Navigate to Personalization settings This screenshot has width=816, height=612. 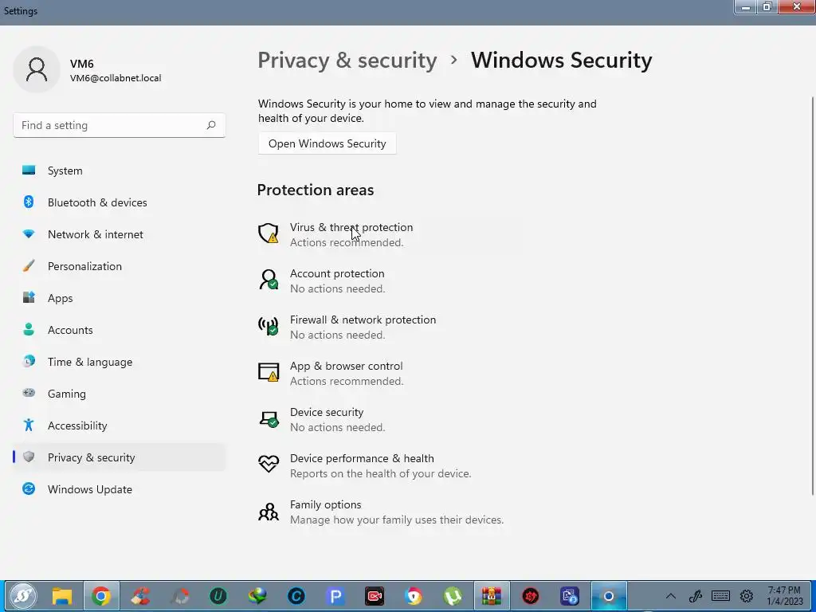pos(84,266)
